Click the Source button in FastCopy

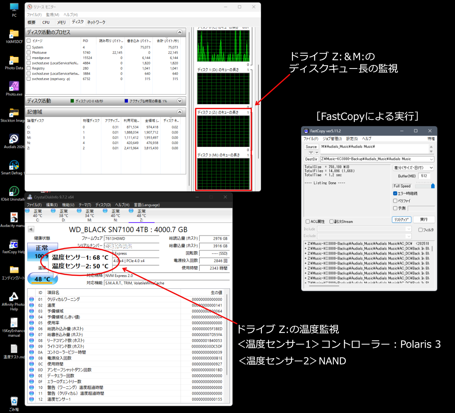pos(311,147)
